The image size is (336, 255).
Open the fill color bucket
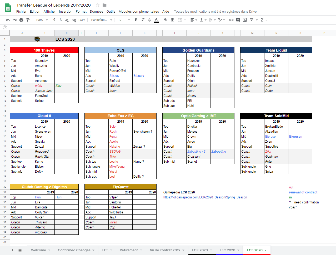point(166,20)
